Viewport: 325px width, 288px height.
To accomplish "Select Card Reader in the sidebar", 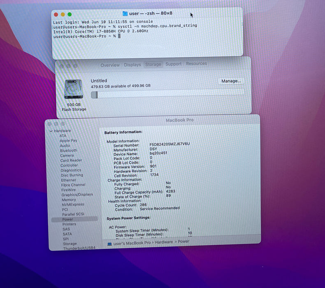I will [x=71, y=160].
